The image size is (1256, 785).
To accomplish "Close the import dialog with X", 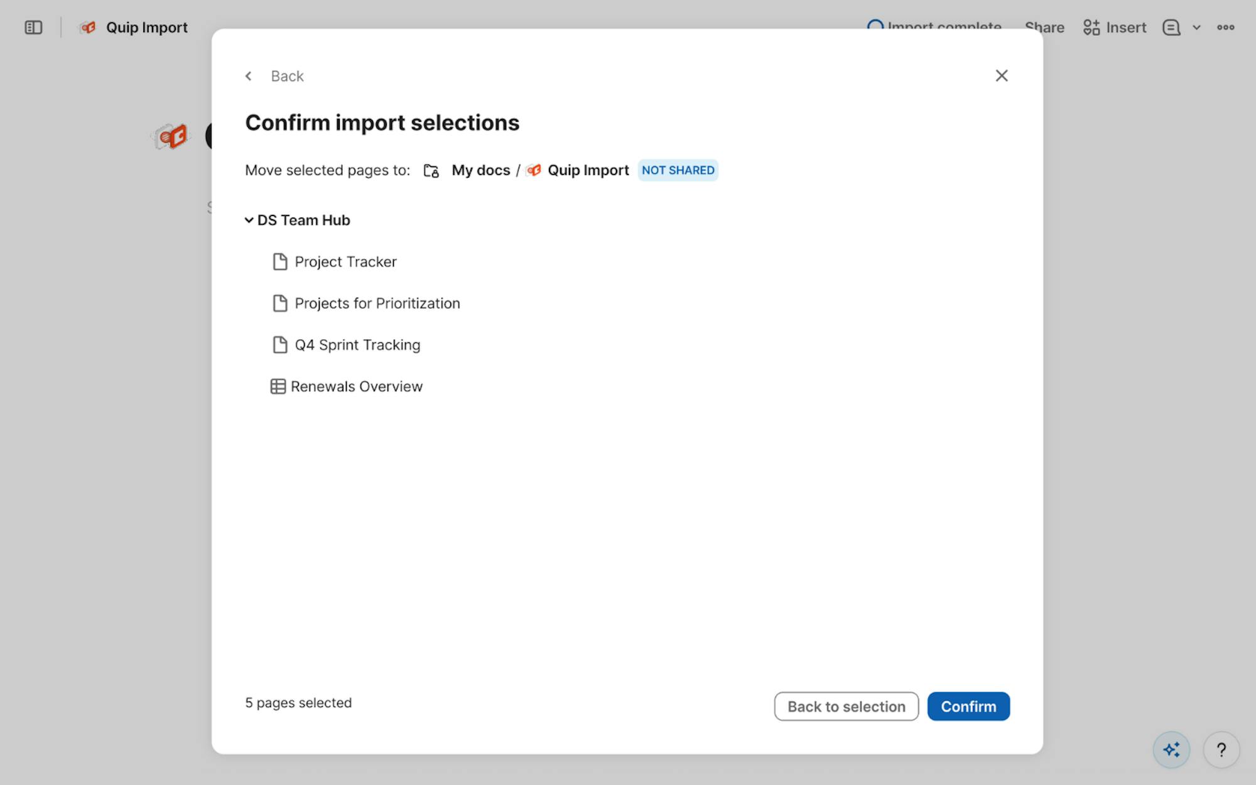I will (1001, 76).
